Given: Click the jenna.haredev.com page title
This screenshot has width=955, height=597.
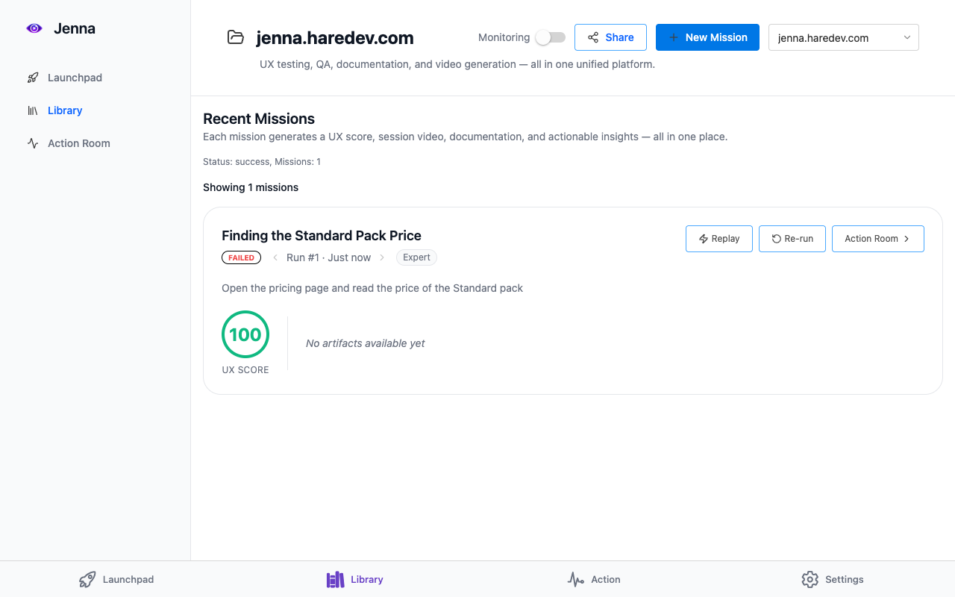Looking at the screenshot, I should click(x=335, y=37).
